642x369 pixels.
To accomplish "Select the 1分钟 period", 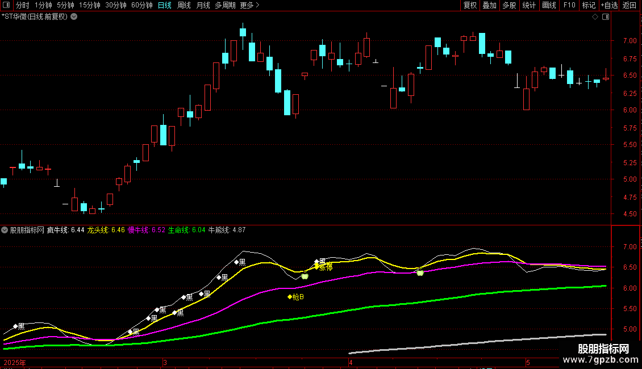I will pyautogui.click(x=43, y=5).
